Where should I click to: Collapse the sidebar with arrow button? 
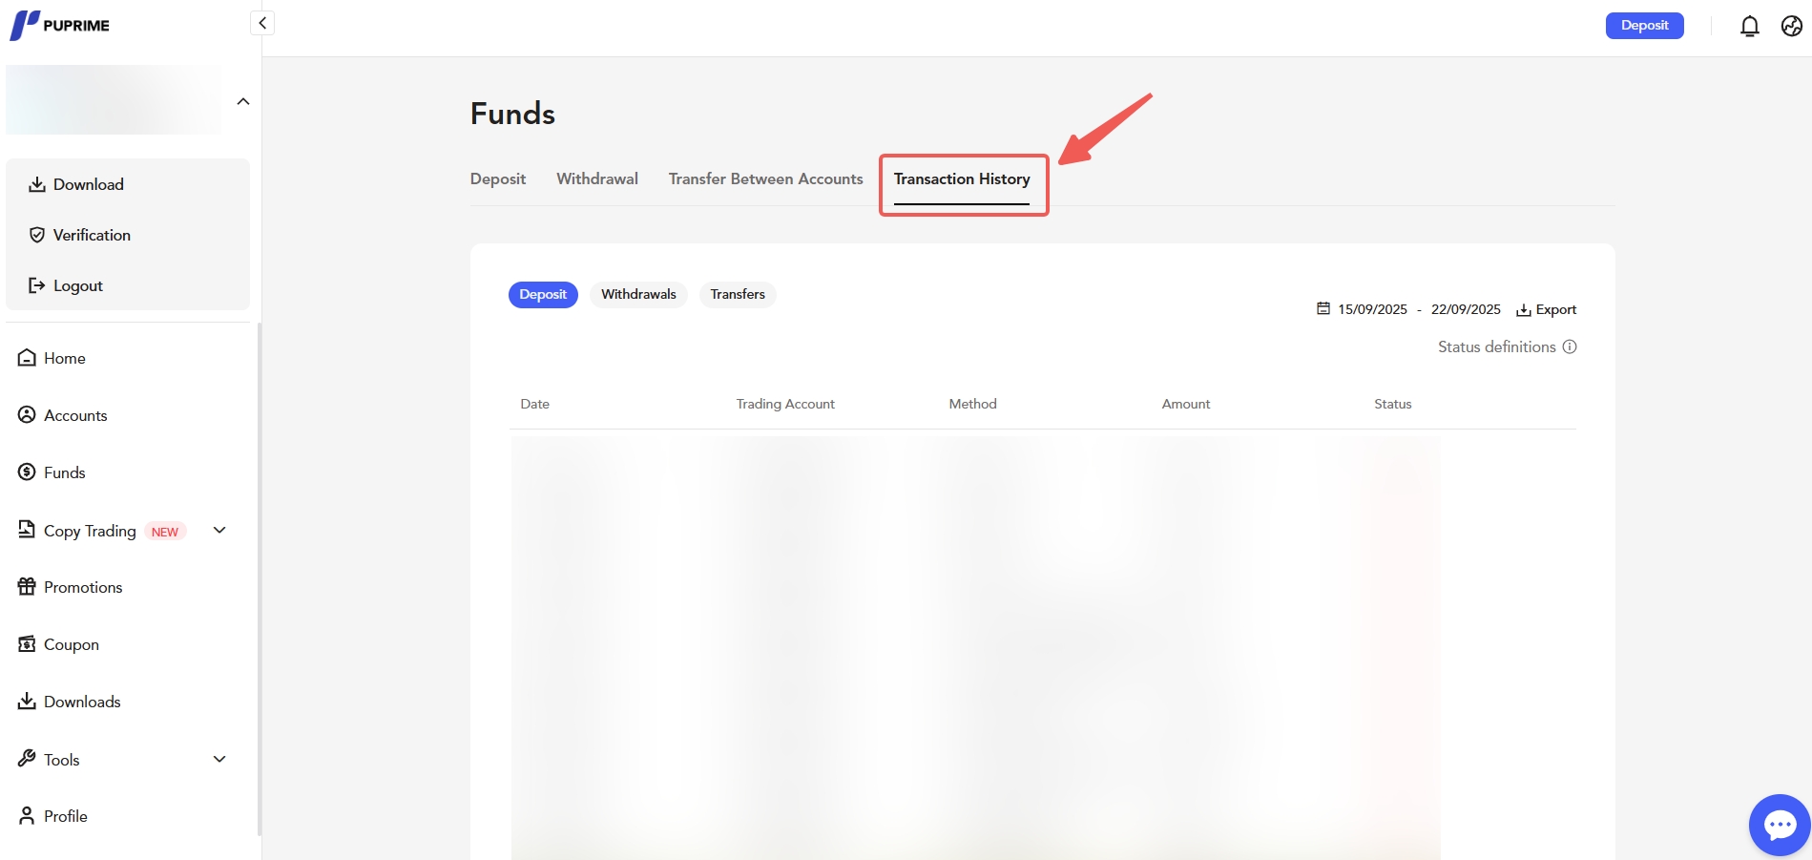tap(262, 23)
